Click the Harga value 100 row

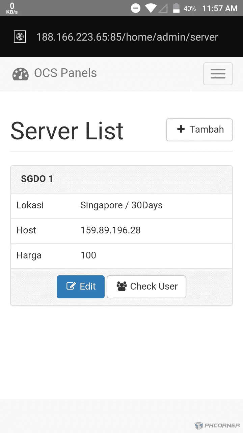pos(122,256)
